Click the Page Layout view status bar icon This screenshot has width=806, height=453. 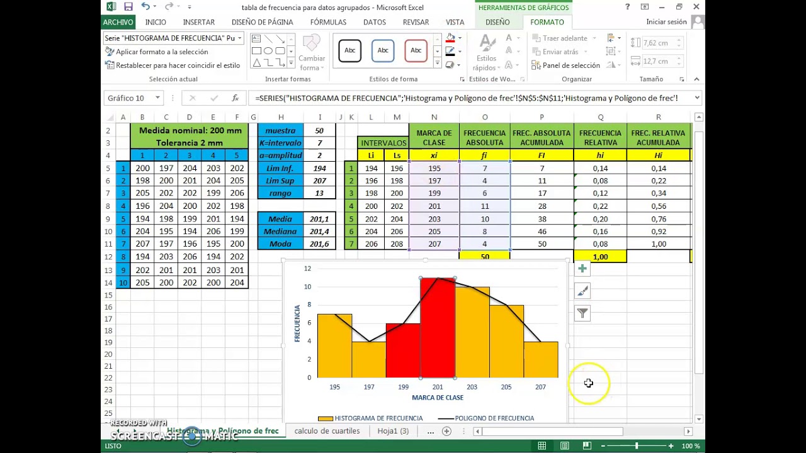pyautogui.click(x=565, y=446)
